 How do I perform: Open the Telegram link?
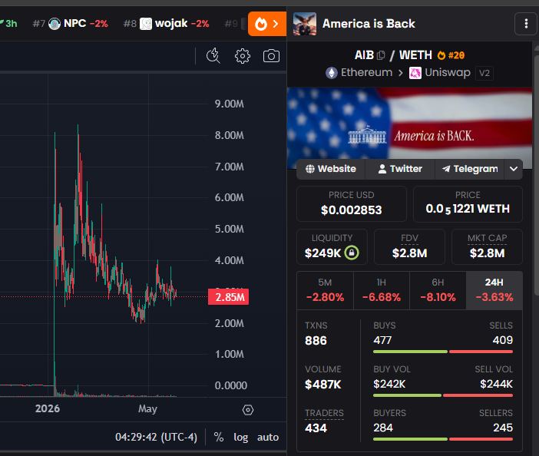(x=470, y=169)
